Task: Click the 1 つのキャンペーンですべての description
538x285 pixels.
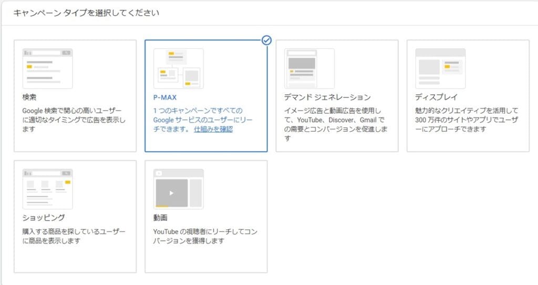Action: click(x=202, y=120)
